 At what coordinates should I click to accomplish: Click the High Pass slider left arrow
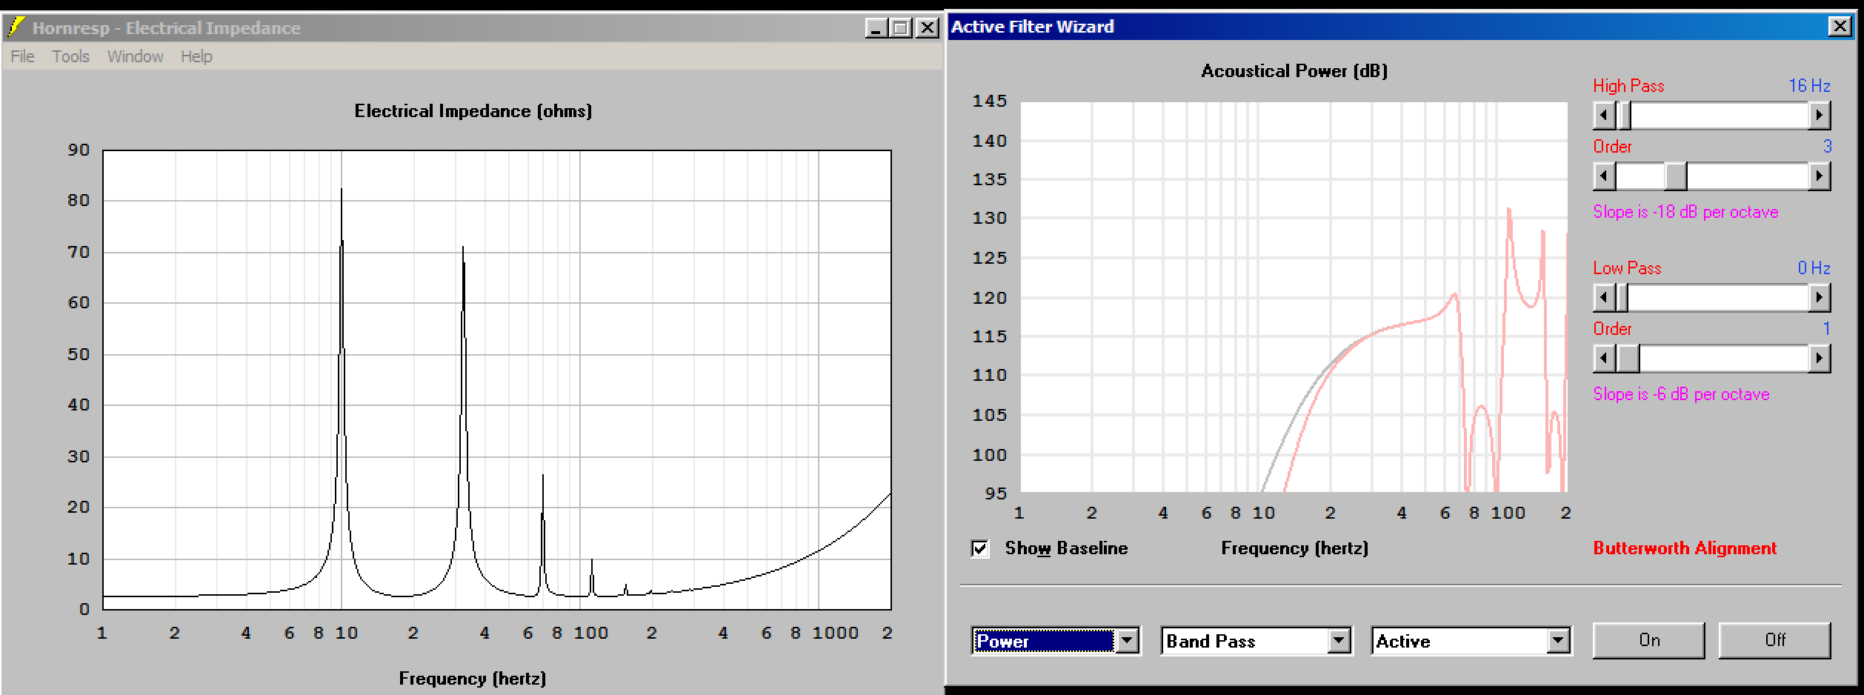[x=1604, y=115]
